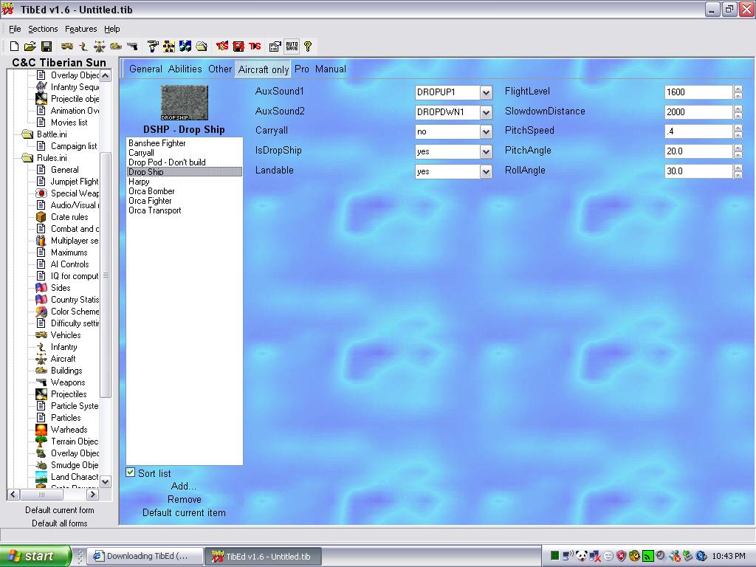Open the Sections menu
756x567 pixels.
[x=43, y=29]
